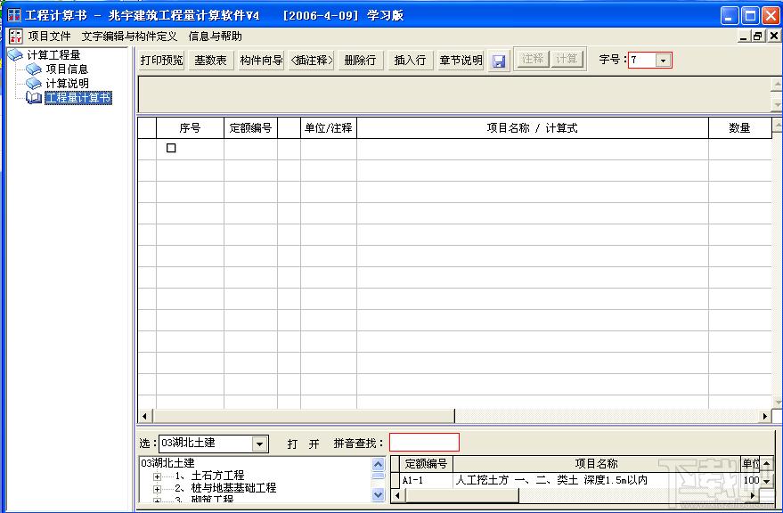
Task: Click the app icon in the title bar
Action: click(14, 15)
